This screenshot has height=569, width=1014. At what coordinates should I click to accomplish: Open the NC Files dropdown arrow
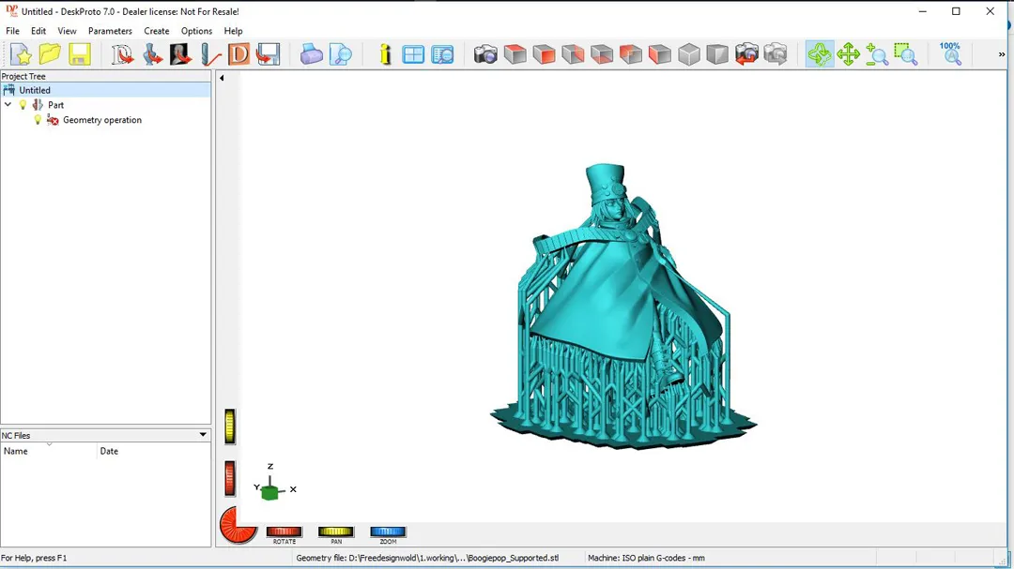(203, 435)
